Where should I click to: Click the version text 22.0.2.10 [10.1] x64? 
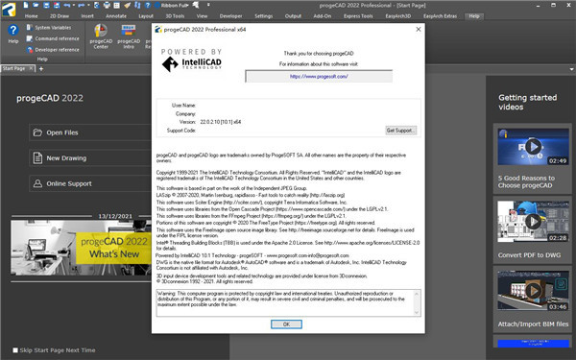(221, 122)
